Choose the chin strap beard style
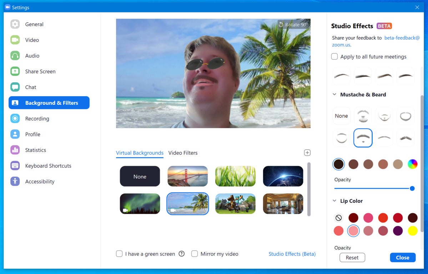 click(342, 138)
